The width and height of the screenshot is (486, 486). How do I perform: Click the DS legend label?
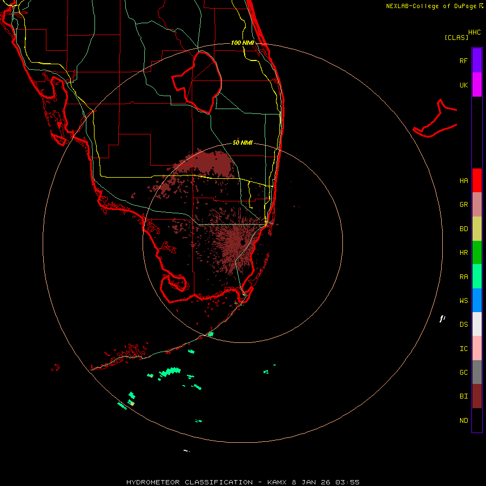click(463, 324)
